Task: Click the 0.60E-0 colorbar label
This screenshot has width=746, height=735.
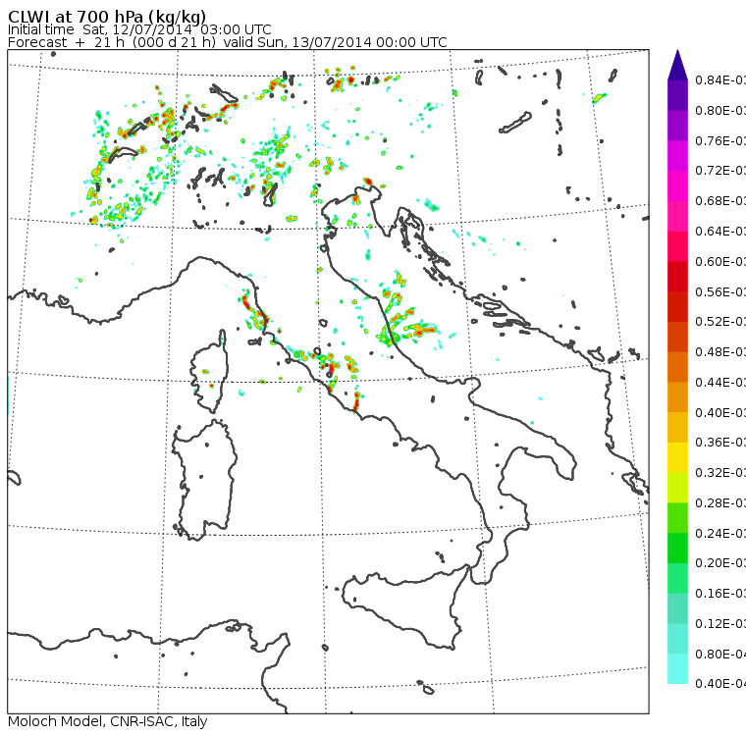Action: (x=720, y=261)
